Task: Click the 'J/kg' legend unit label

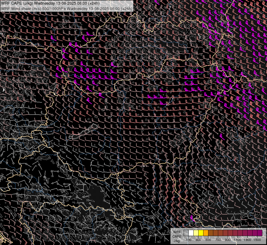Action: tap(177, 241)
